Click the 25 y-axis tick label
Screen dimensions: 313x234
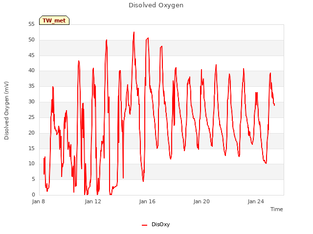tap(31, 117)
